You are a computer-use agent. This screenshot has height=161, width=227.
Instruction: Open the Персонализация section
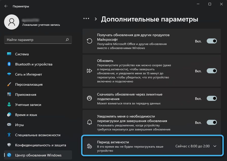click(x=29, y=84)
